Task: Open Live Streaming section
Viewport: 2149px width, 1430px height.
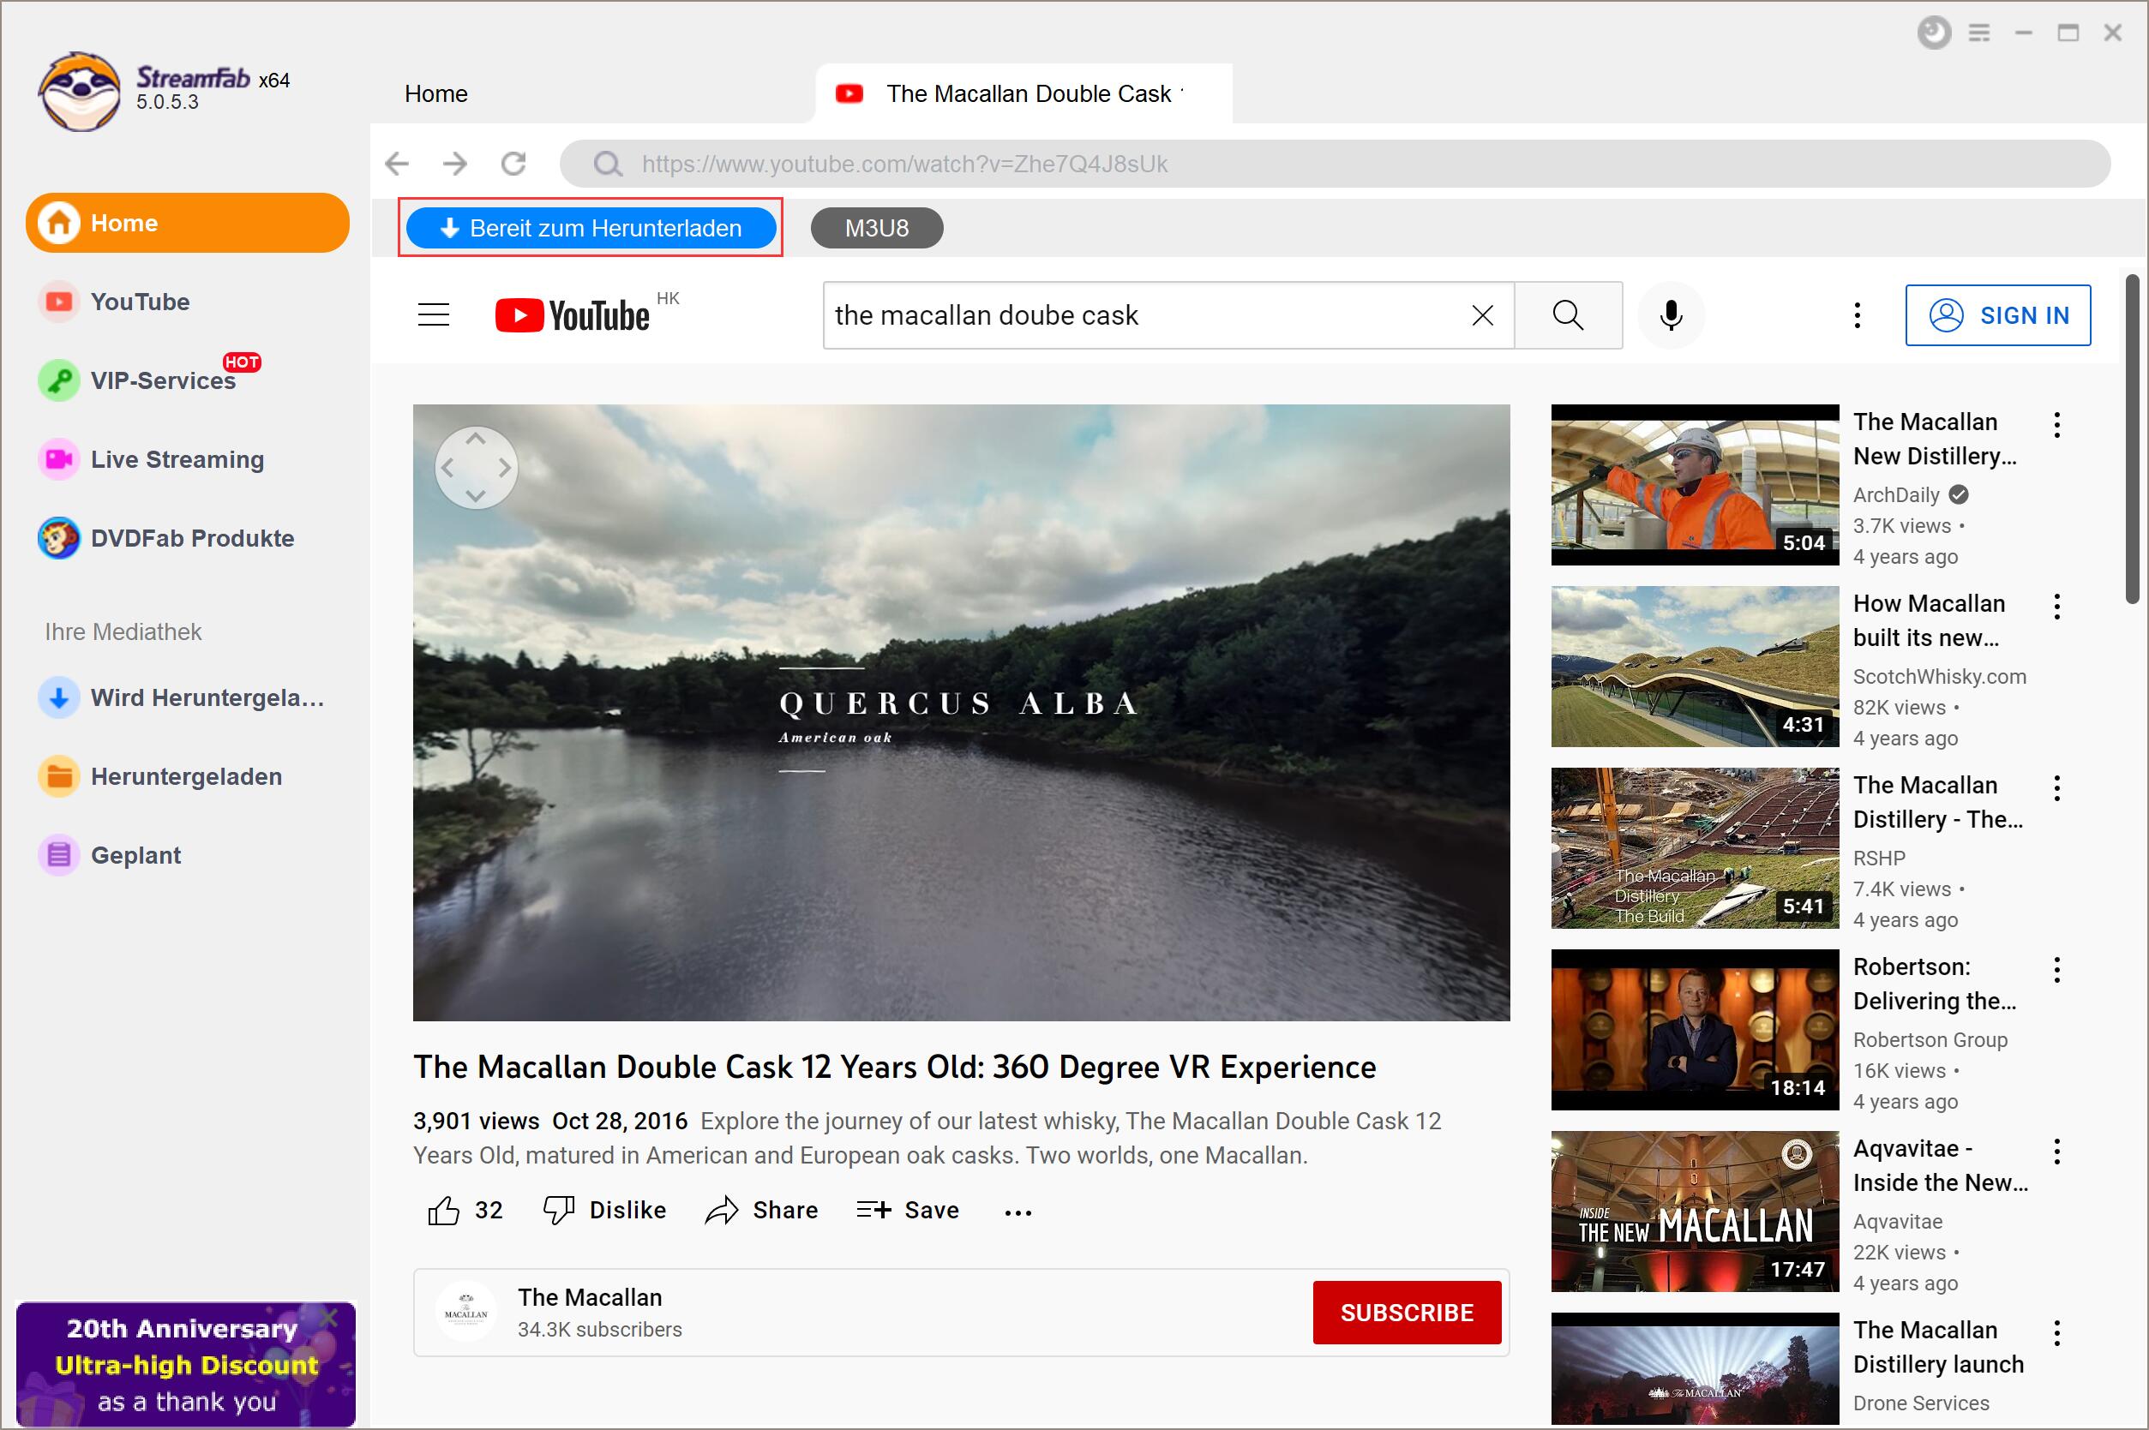Action: point(151,458)
